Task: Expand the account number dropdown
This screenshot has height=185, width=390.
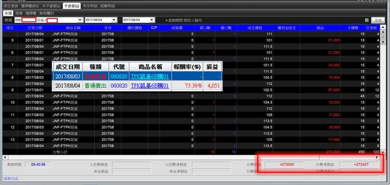Action: click(80, 20)
